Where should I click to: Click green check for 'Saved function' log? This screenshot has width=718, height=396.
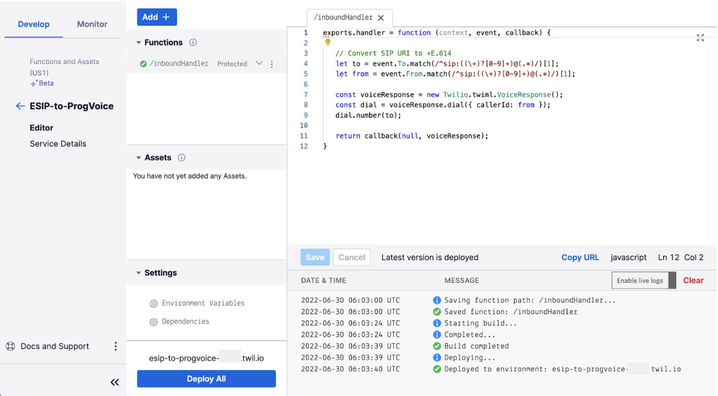[x=437, y=312]
